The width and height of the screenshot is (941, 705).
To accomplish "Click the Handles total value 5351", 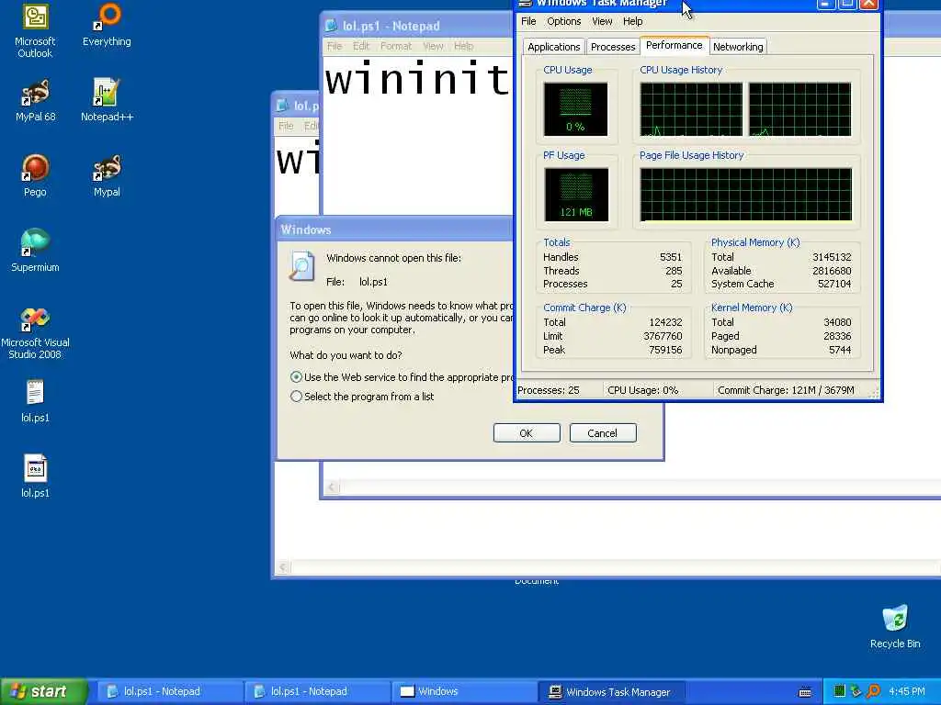I will (670, 257).
